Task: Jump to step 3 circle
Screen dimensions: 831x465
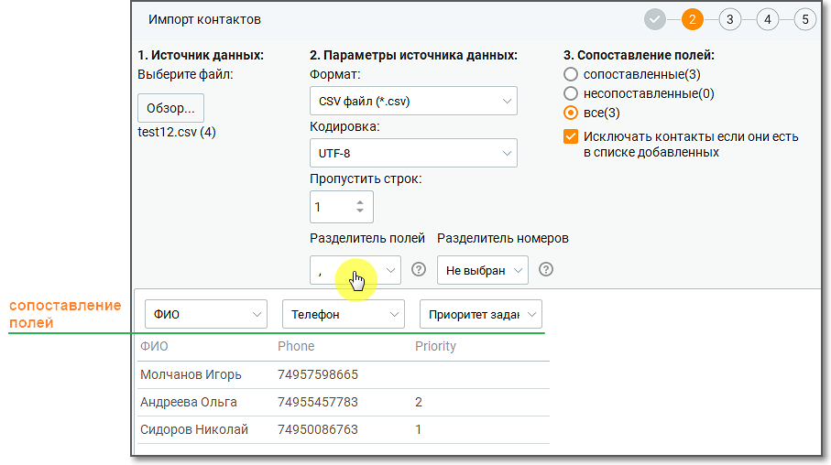Action: click(730, 19)
